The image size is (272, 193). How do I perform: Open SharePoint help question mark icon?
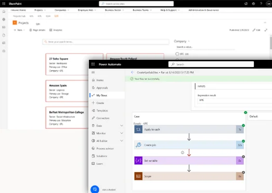point(261,4)
